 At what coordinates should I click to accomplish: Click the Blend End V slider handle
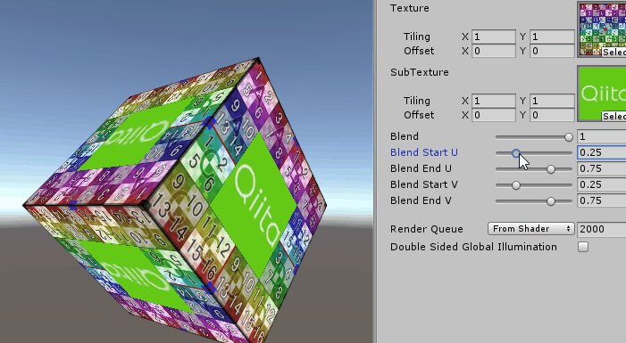551,201
